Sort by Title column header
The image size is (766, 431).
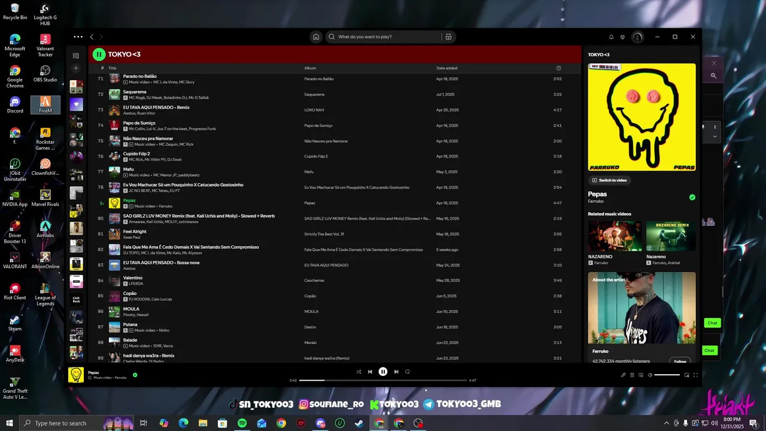pyautogui.click(x=113, y=68)
